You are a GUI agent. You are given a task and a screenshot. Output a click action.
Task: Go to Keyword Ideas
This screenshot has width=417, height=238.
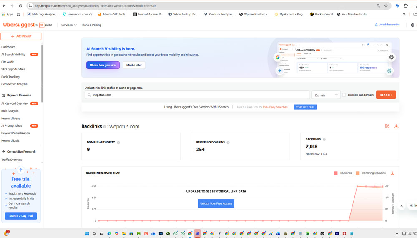(x=11, y=118)
